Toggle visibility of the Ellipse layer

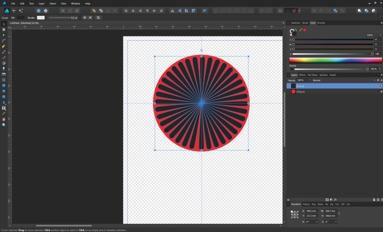[x=381, y=92]
